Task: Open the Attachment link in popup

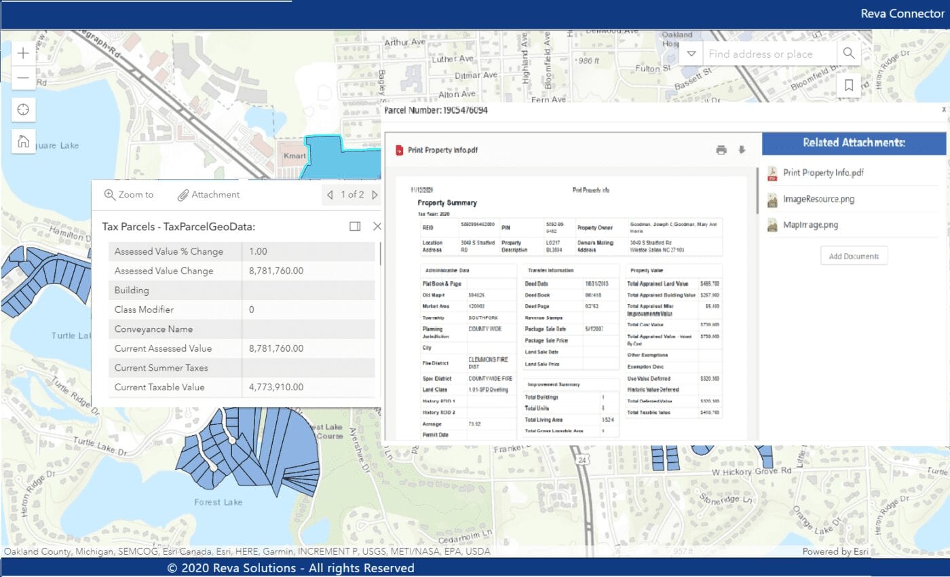Action: tap(208, 195)
